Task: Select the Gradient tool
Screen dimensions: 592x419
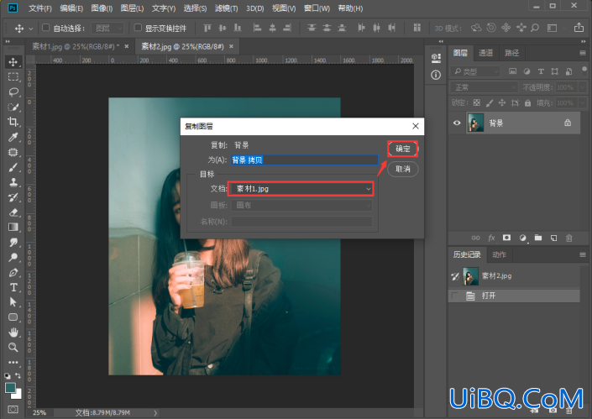Action: click(13, 228)
